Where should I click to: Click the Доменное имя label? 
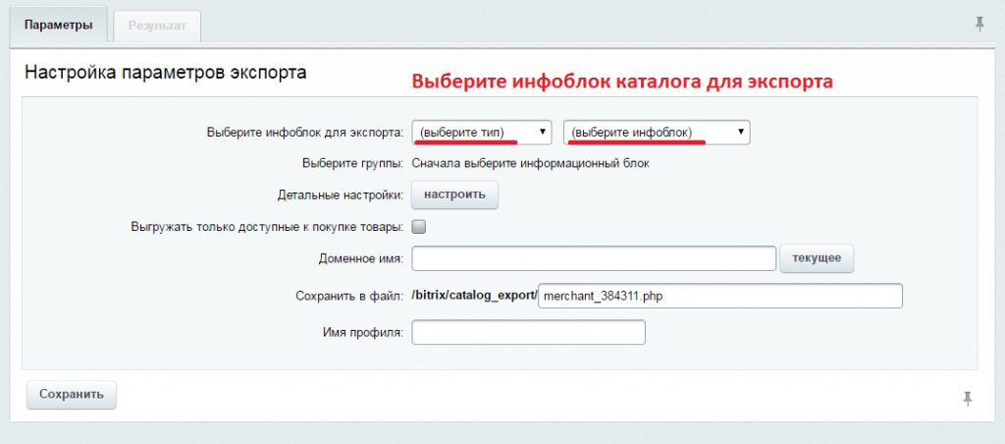tap(361, 259)
